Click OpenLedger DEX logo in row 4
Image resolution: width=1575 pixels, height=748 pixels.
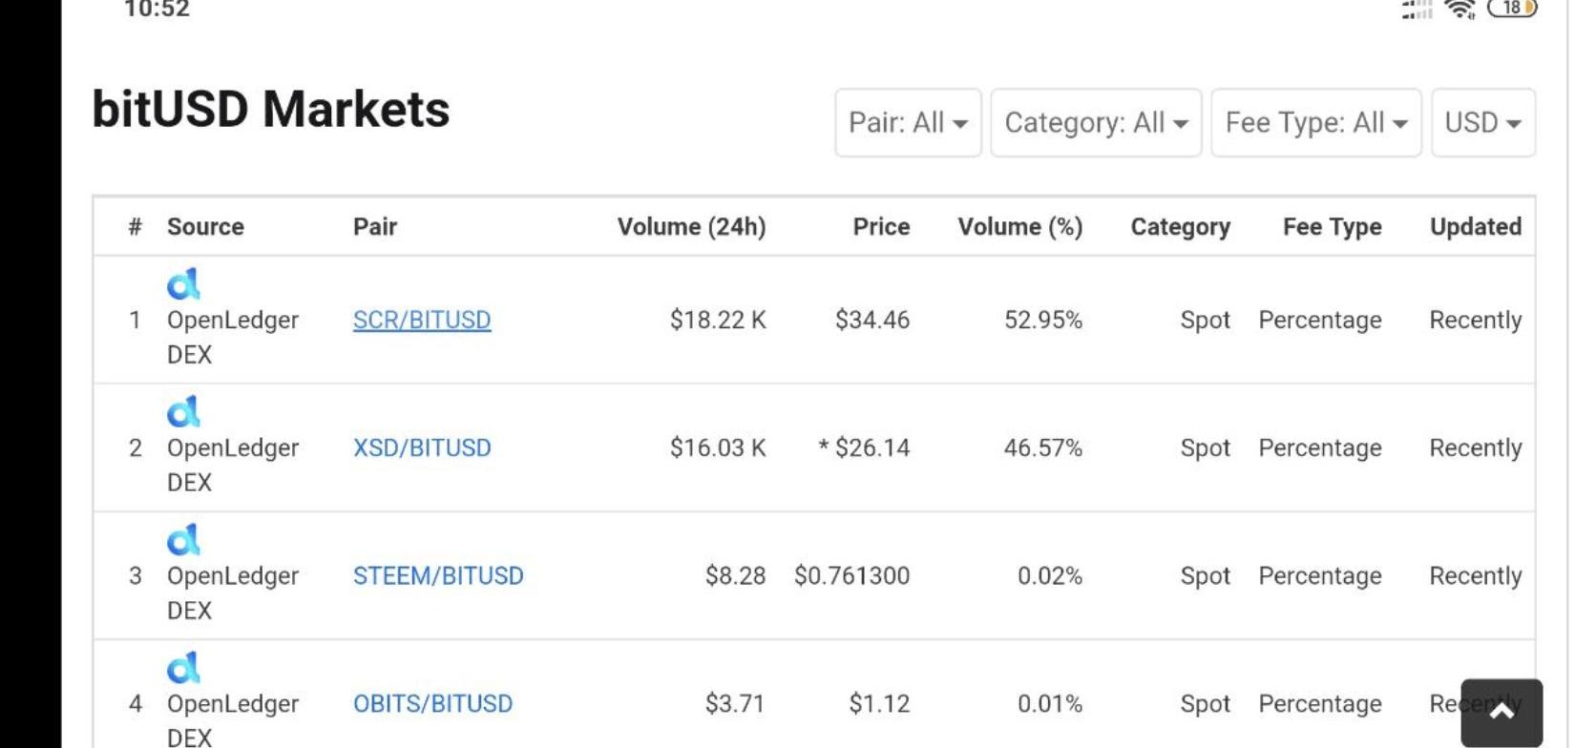click(183, 667)
